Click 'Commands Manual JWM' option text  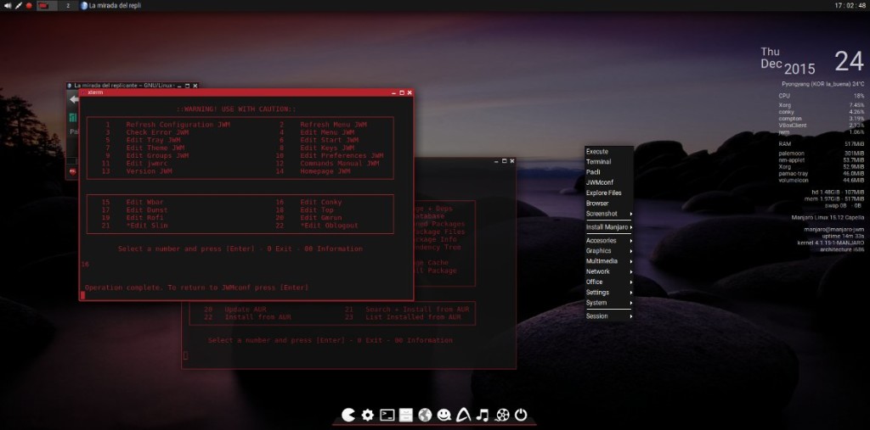[x=340, y=164]
